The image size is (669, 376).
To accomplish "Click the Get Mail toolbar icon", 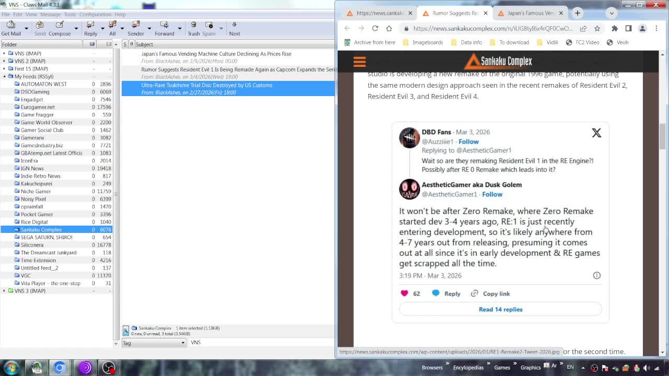I will [x=11, y=28].
